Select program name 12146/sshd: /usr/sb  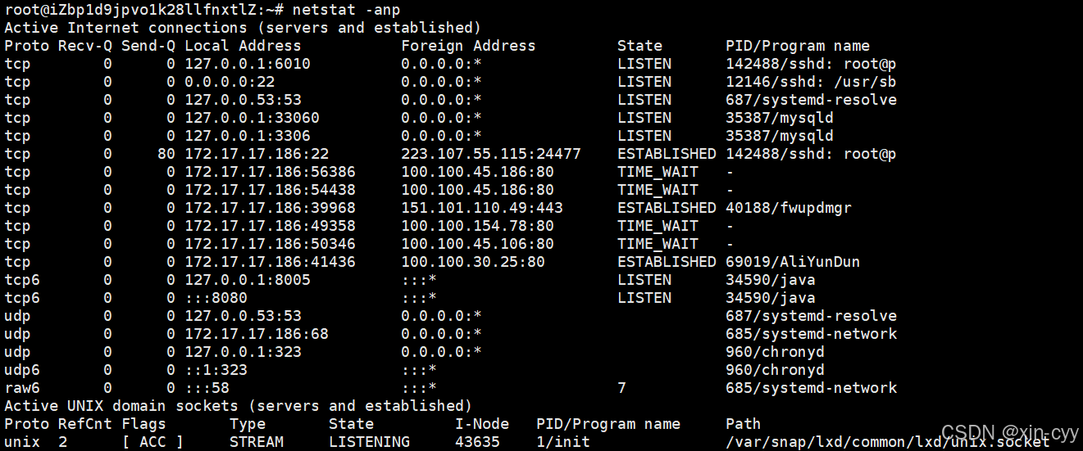(811, 82)
